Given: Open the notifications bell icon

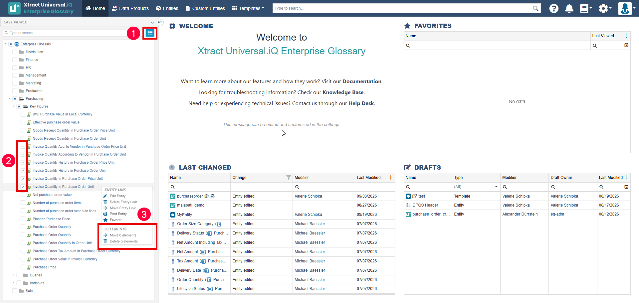Looking at the screenshot, I should point(569,8).
